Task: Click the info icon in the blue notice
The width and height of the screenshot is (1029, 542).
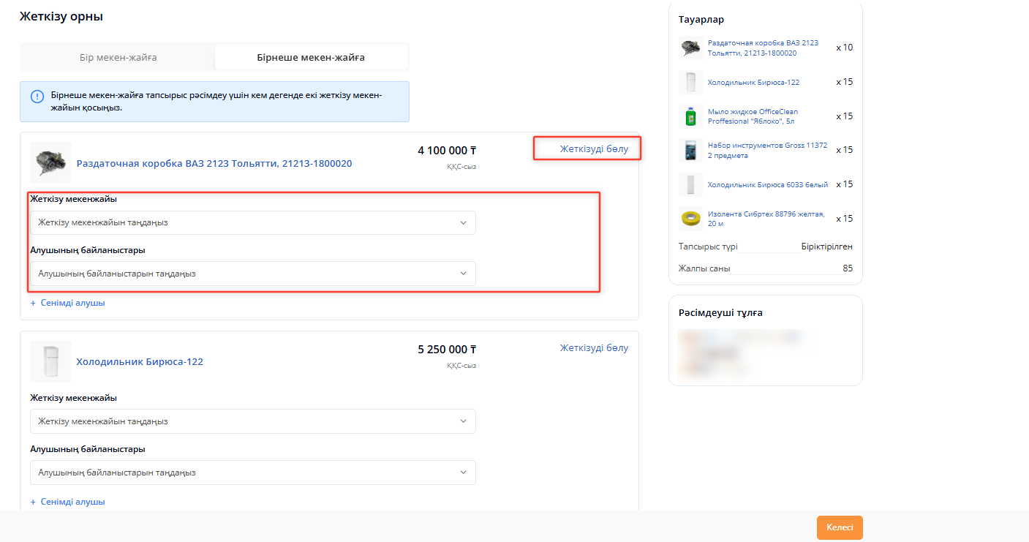Action: click(x=37, y=97)
